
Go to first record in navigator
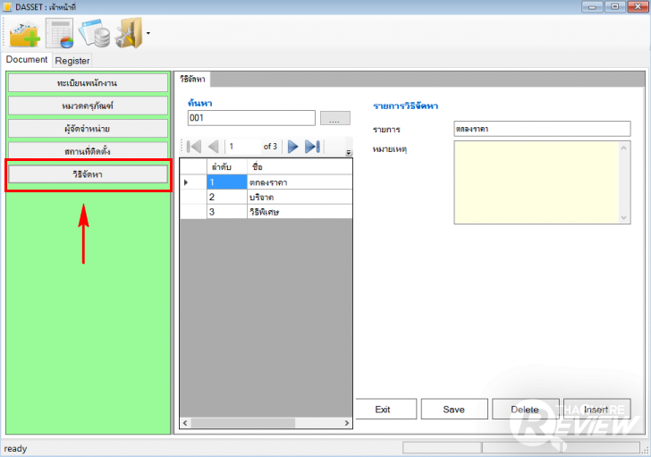pos(194,147)
